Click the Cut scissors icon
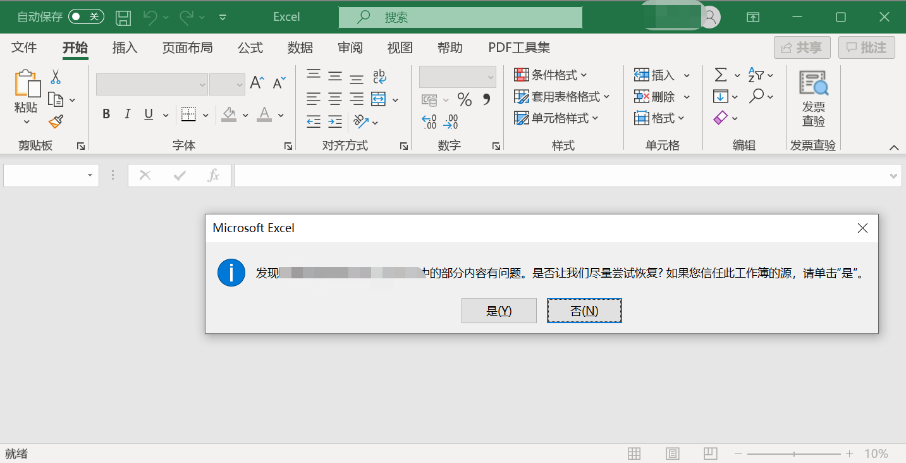 click(x=56, y=77)
